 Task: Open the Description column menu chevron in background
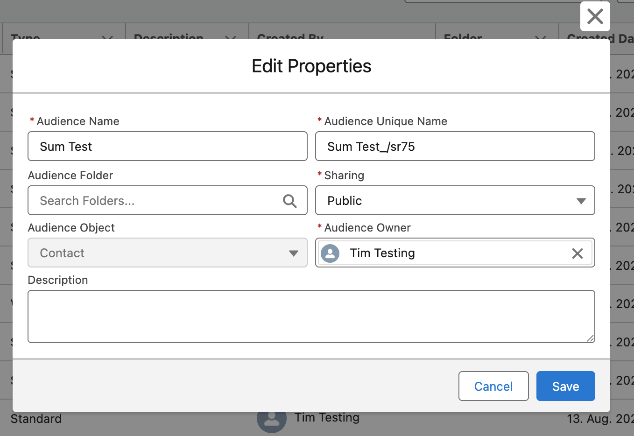click(x=231, y=37)
